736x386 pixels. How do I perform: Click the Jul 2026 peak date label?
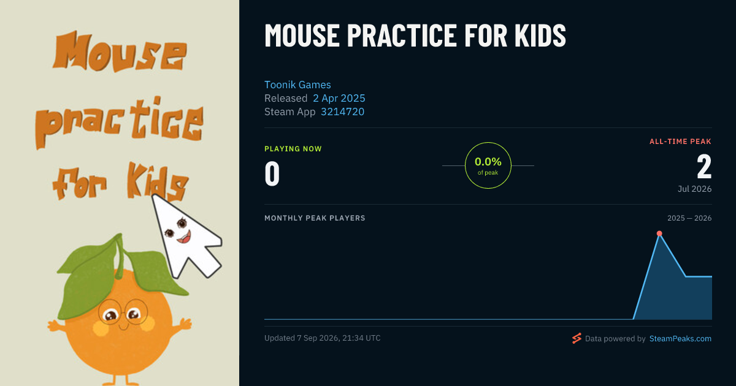tap(695, 189)
